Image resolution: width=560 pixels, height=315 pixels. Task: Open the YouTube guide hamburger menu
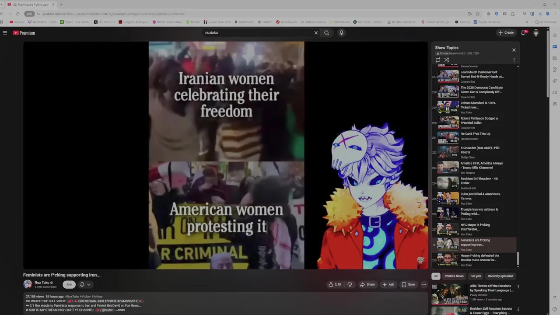click(x=5, y=33)
